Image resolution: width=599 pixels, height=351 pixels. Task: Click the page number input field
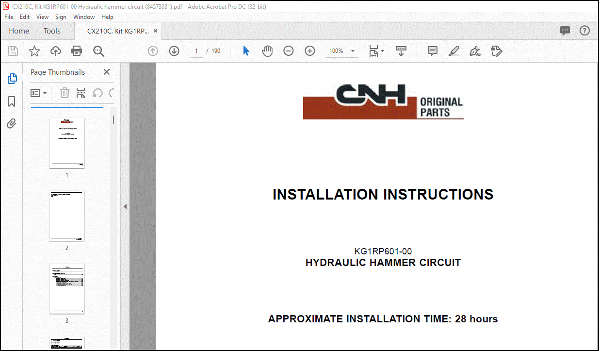[196, 51]
